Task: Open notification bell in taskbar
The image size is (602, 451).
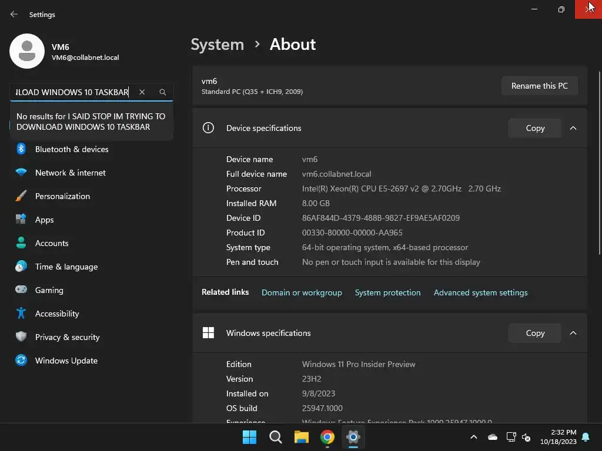Action: click(586, 437)
